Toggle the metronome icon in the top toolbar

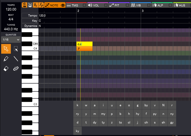[x=25, y=5]
